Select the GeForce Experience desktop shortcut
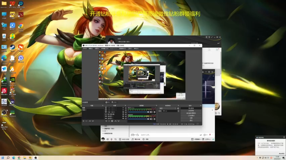This screenshot has width=286, height=160. tap(13, 81)
